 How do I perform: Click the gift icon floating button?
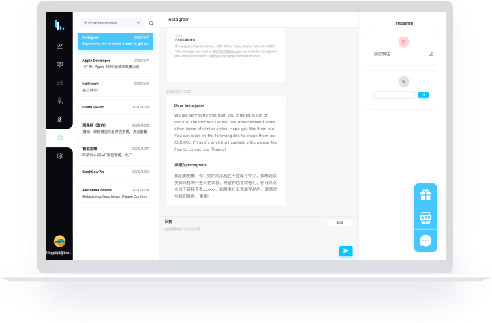[x=425, y=195]
